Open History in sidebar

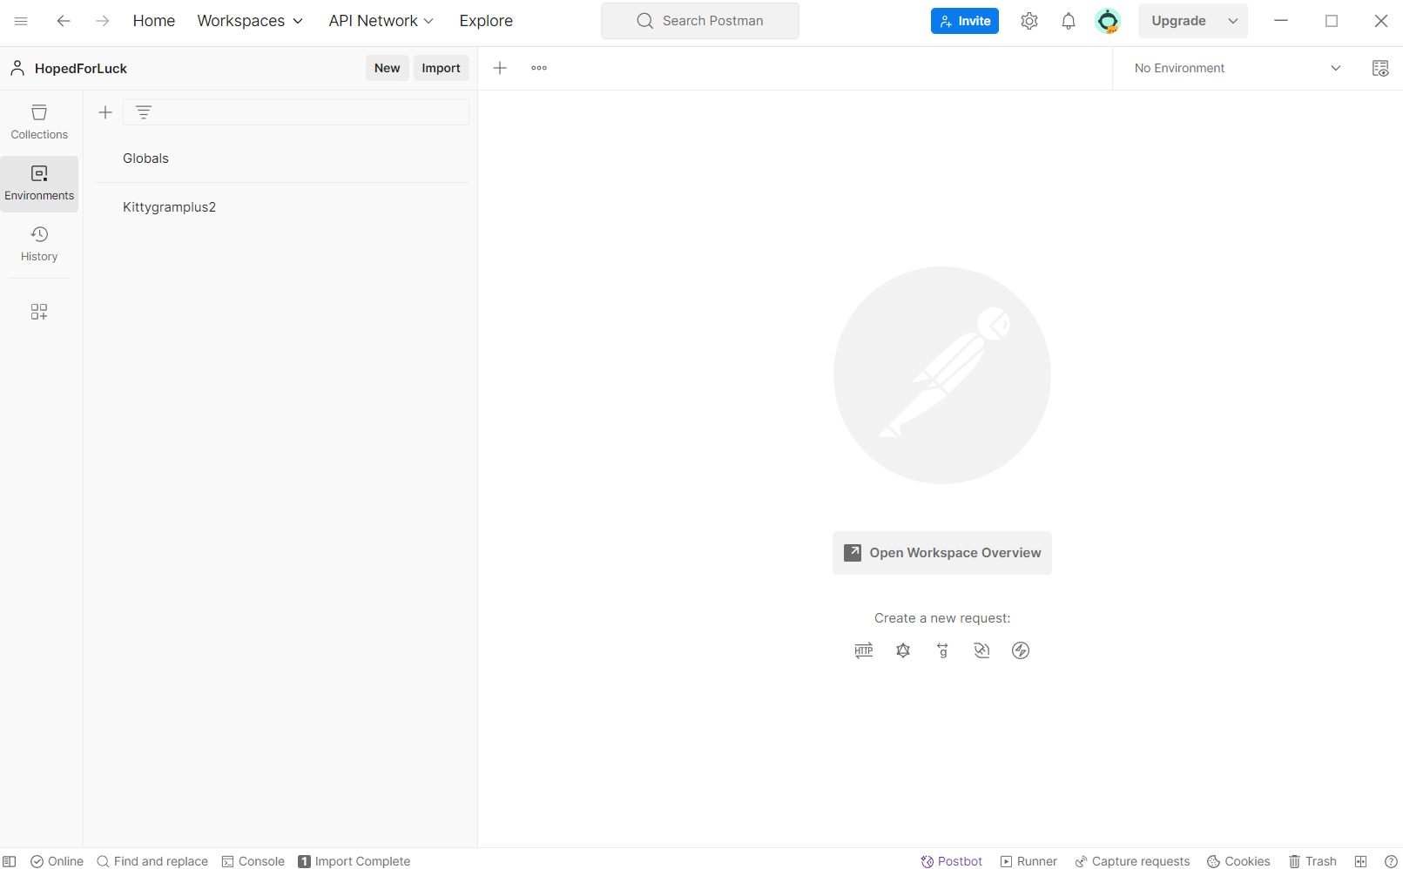point(39,244)
